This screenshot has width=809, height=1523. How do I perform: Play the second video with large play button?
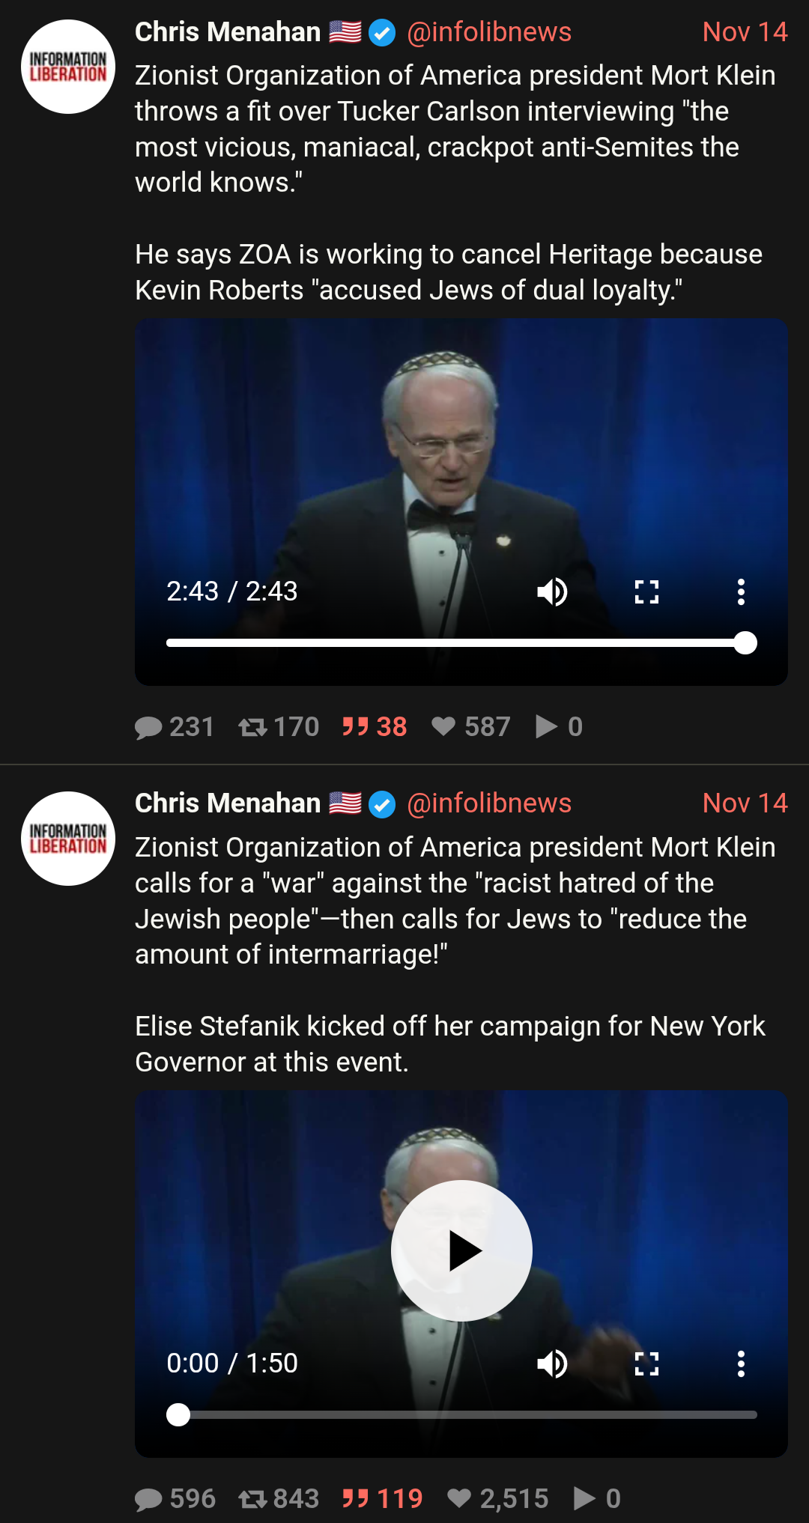[x=461, y=1251]
